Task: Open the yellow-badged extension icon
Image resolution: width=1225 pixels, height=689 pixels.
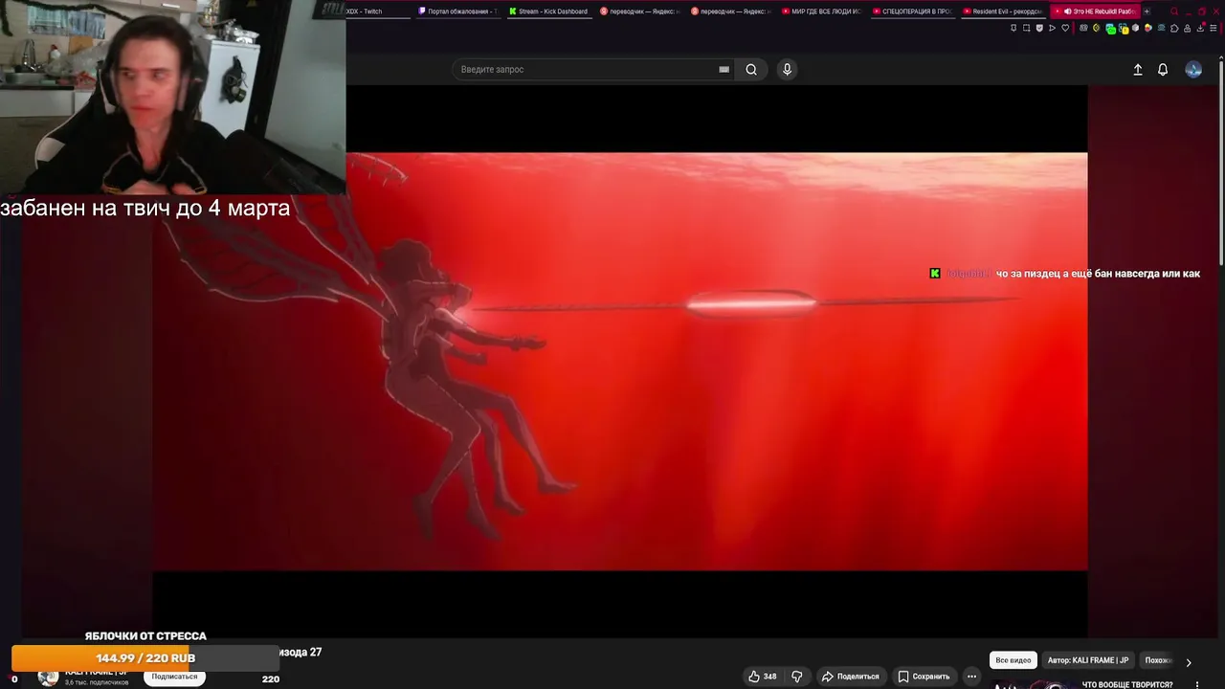Action: point(1123,29)
